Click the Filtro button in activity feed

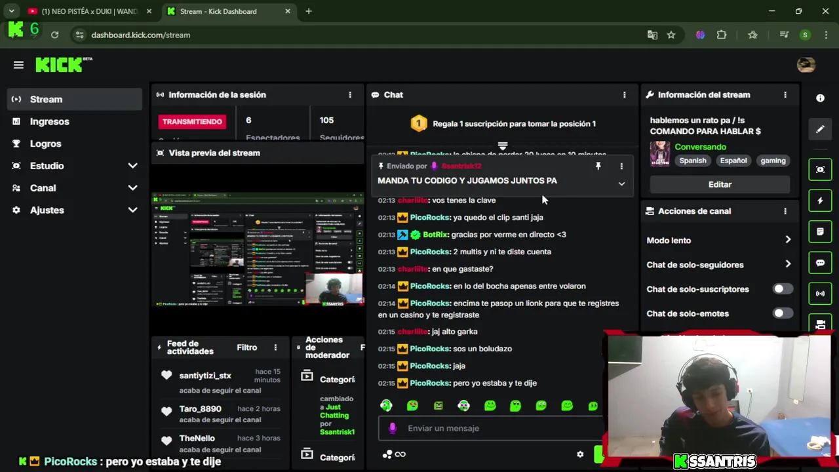(247, 347)
